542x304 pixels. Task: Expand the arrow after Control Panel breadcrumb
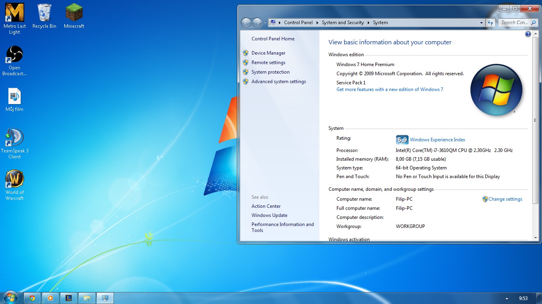tap(317, 23)
